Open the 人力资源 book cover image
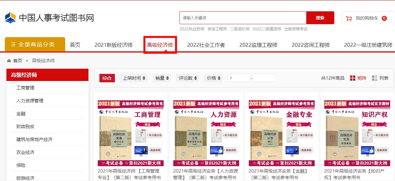 coord(206,133)
